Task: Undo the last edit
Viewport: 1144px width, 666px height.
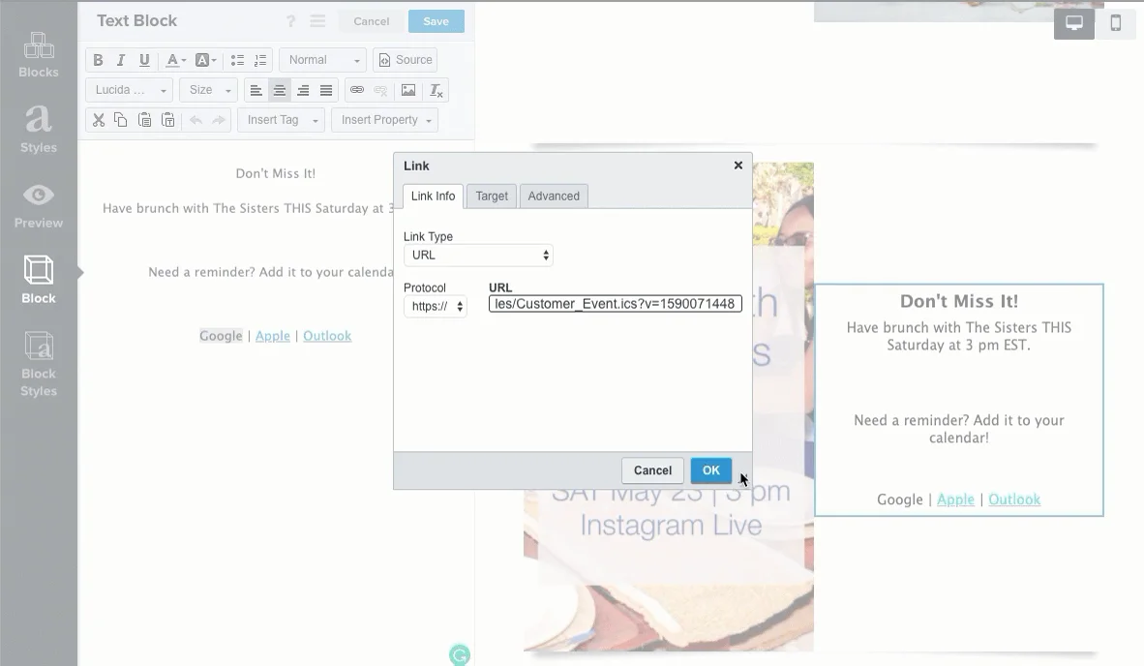Action: (196, 120)
